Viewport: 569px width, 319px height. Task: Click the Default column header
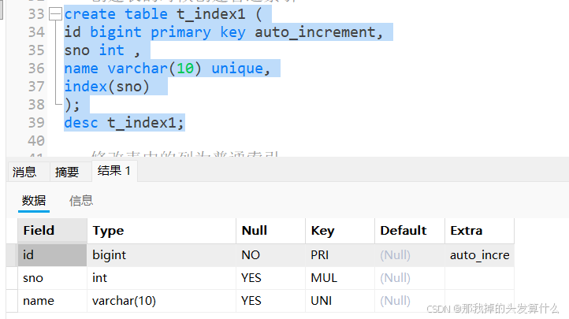click(x=410, y=231)
